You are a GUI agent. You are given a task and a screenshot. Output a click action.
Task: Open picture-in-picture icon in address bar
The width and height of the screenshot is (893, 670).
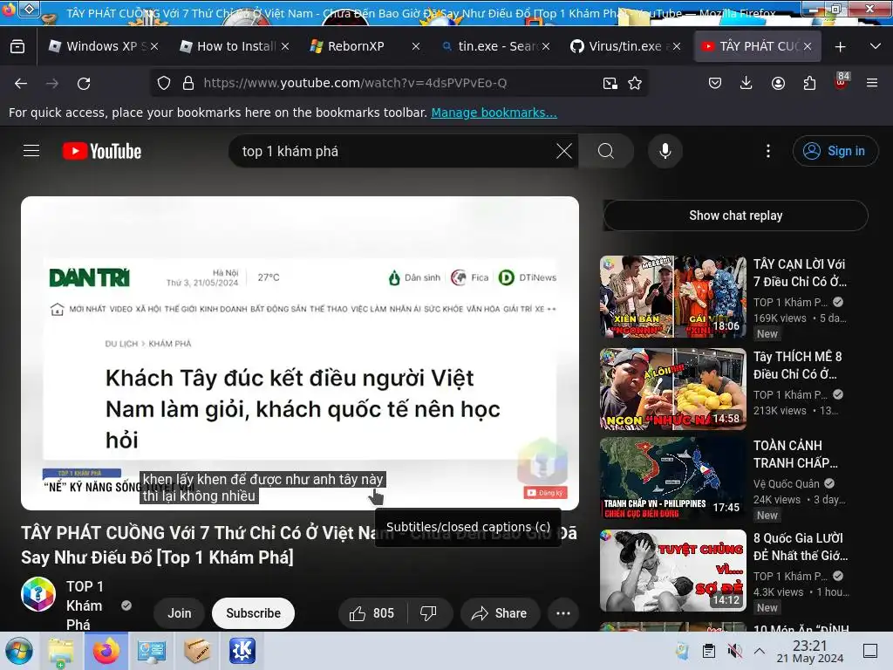(x=610, y=83)
